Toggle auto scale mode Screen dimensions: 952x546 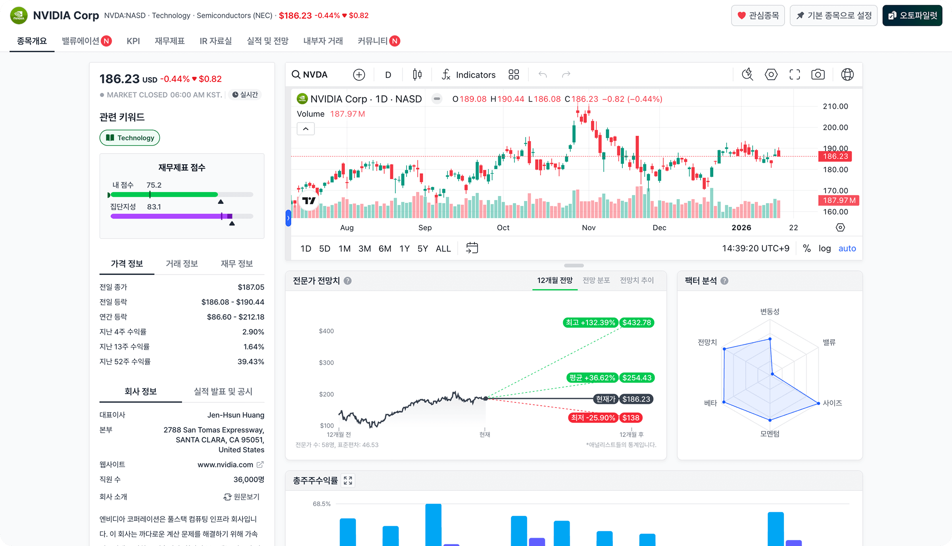pyautogui.click(x=847, y=248)
